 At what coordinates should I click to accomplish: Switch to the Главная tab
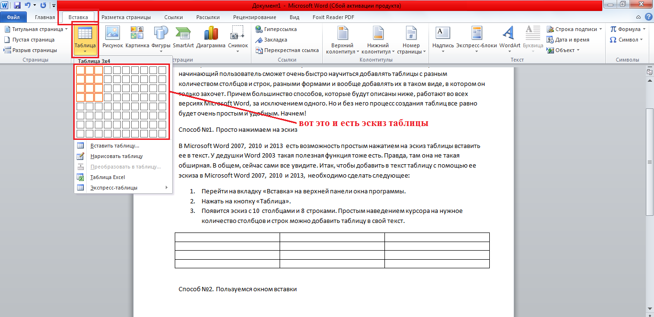[x=45, y=17]
